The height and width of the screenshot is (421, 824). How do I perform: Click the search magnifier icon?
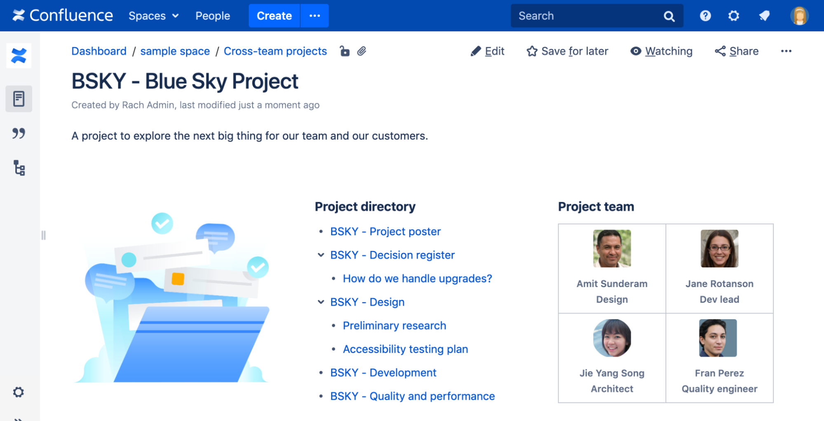tap(669, 16)
